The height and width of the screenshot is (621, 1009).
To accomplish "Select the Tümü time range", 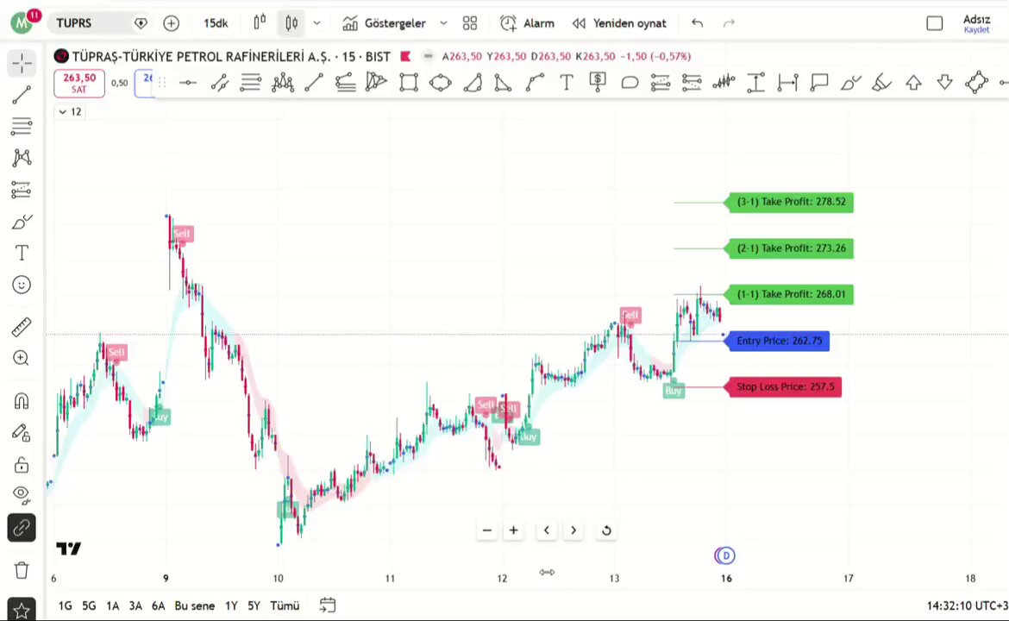I will 285,605.
